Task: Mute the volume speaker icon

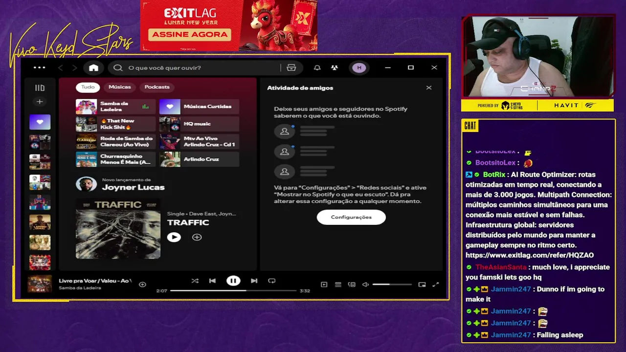Action: pyautogui.click(x=365, y=285)
